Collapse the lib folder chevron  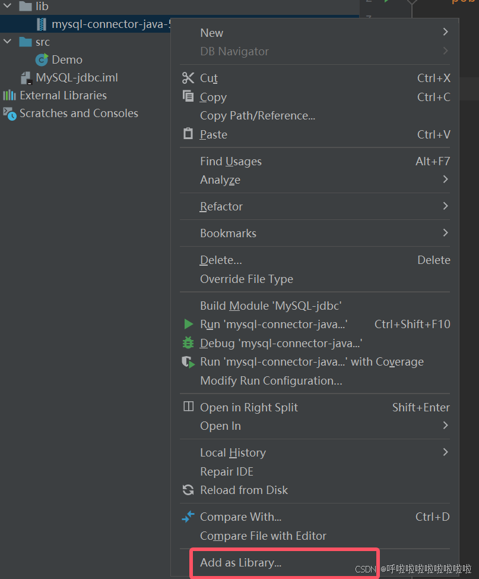7,5
